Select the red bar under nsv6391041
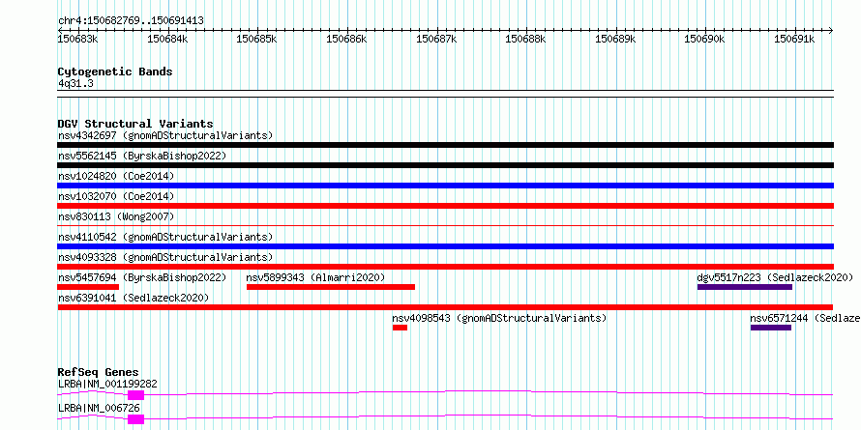The height and width of the screenshot is (430, 861). tap(445, 307)
